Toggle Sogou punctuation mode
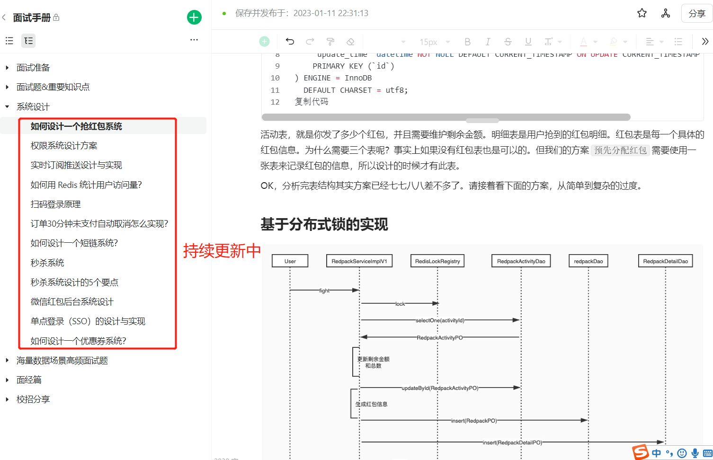Viewport: 713px width, 460px height. [x=669, y=453]
